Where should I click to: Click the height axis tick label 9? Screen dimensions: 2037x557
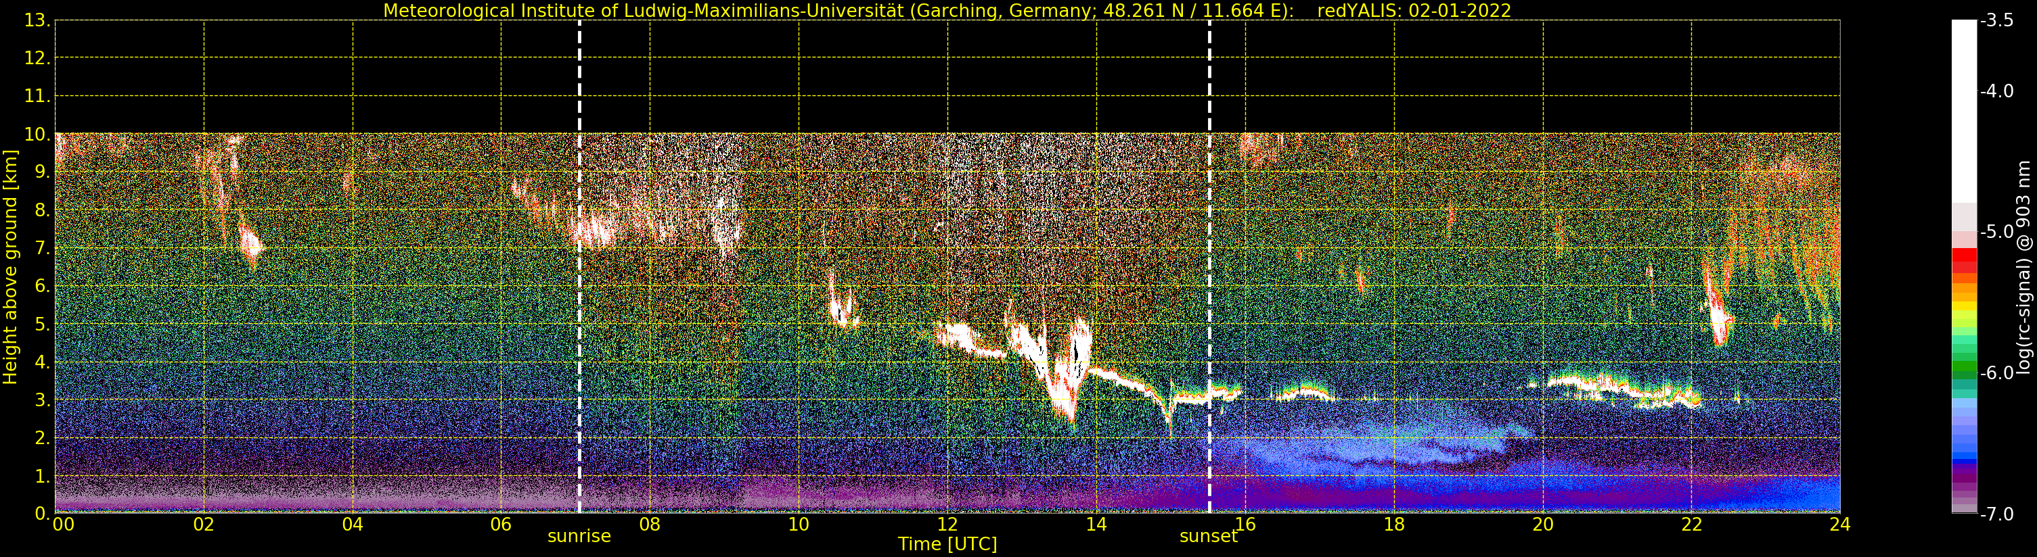pos(42,172)
